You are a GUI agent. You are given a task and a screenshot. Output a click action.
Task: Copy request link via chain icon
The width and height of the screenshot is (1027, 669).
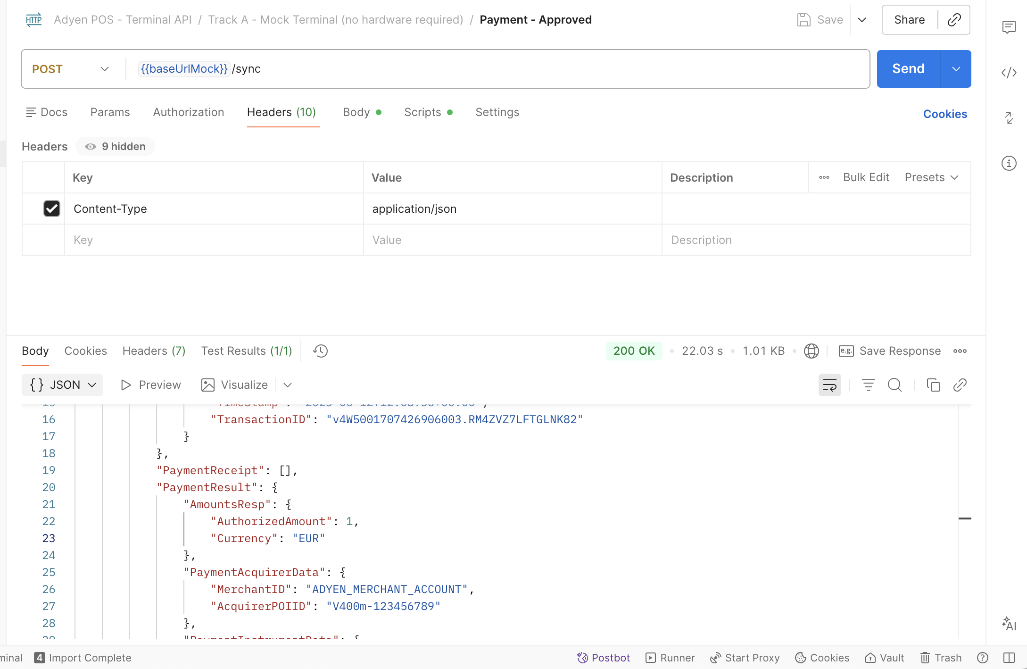[954, 20]
